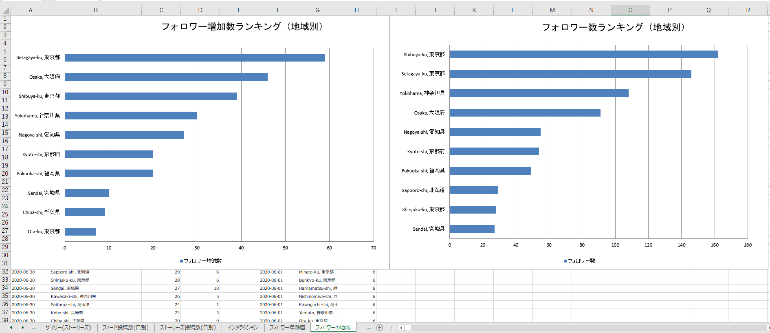Image resolution: width=770 pixels, height=333 pixels.
Task: Select cell A32 with date 2020-06-30
Action: click(31, 272)
